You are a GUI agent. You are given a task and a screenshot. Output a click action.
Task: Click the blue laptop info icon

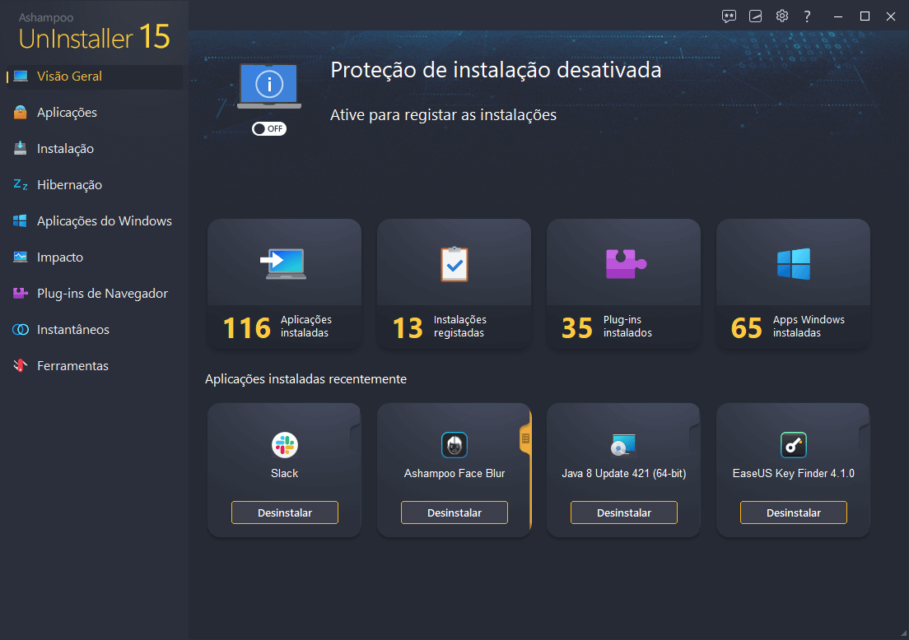point(269,86)
